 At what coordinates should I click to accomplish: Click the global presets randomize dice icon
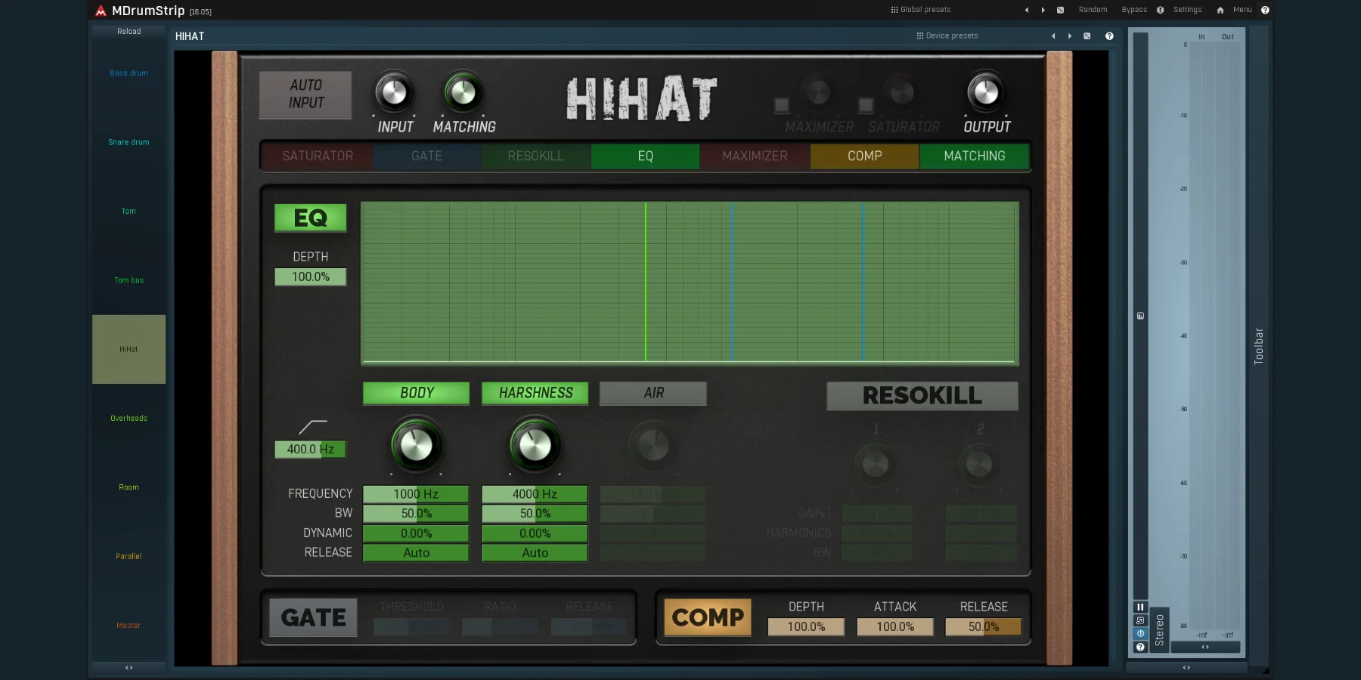(x=1060, y=10)
